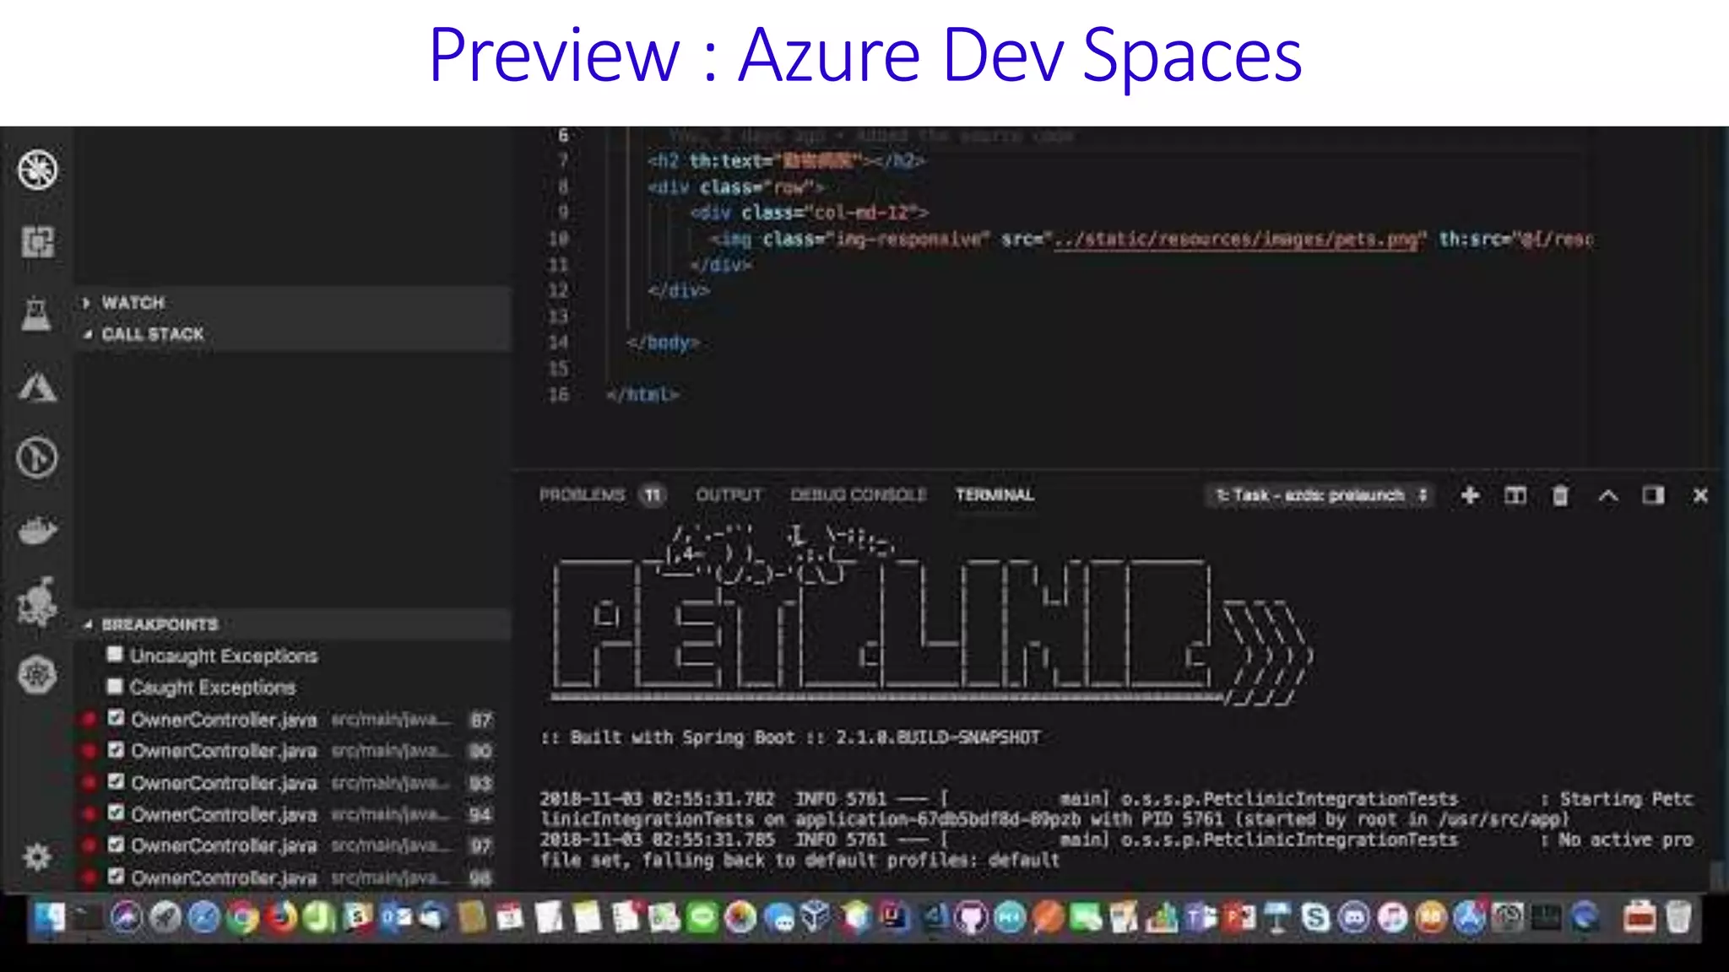Viewport: 1729px width, 972px height.
Task: Open Keynote from the dock
Action: pyautogui.click(x=1277, y=918)
